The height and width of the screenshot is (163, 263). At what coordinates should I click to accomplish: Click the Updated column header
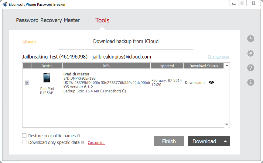(167, 66)
